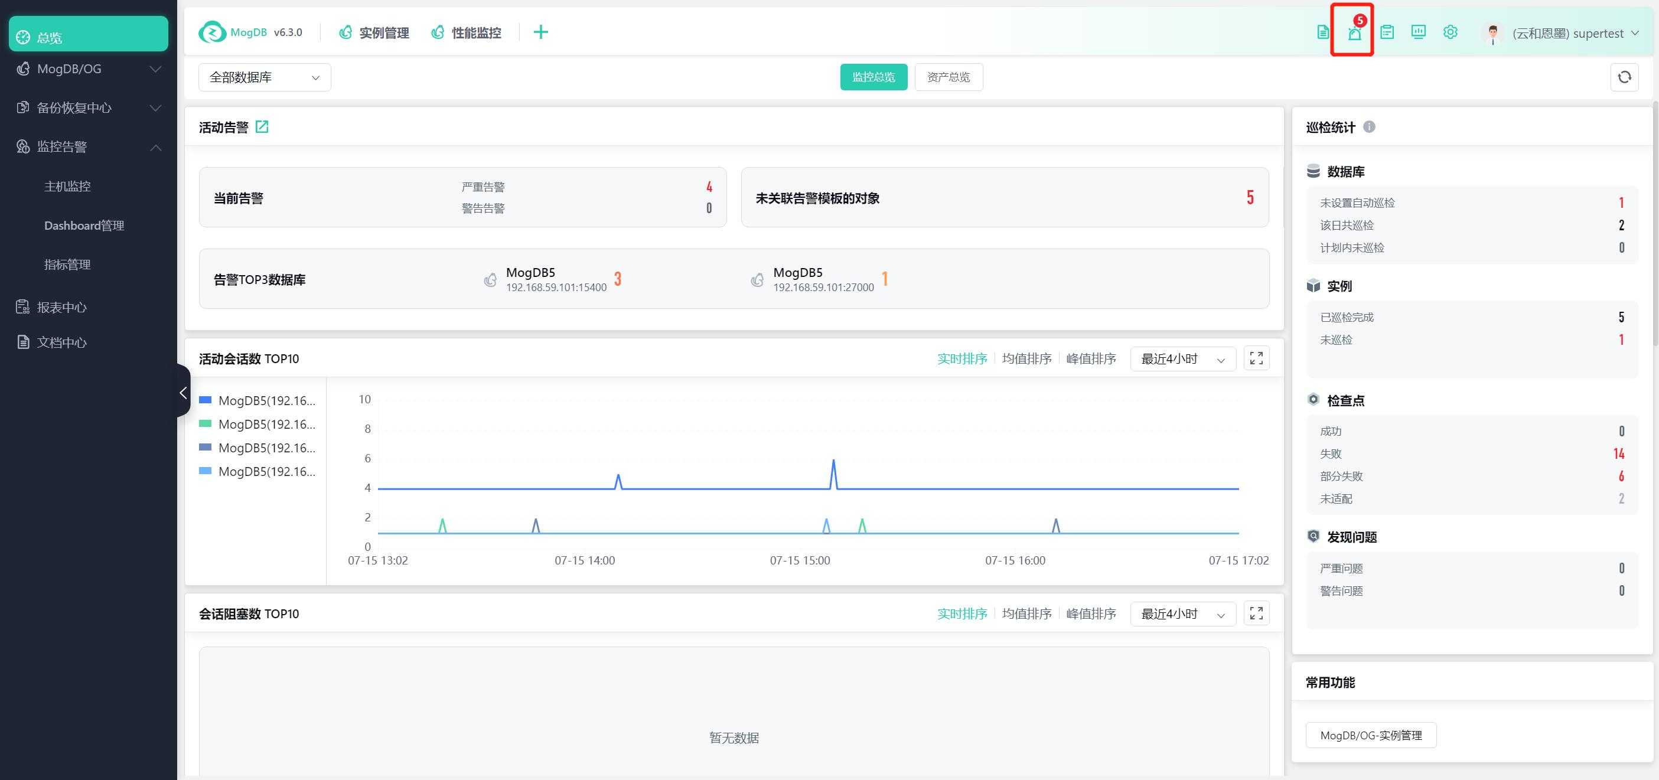Click 实时排序 in 活动会话数 panel
Viewport: 1659px width, 780px height.
click(x=962, y=359)
